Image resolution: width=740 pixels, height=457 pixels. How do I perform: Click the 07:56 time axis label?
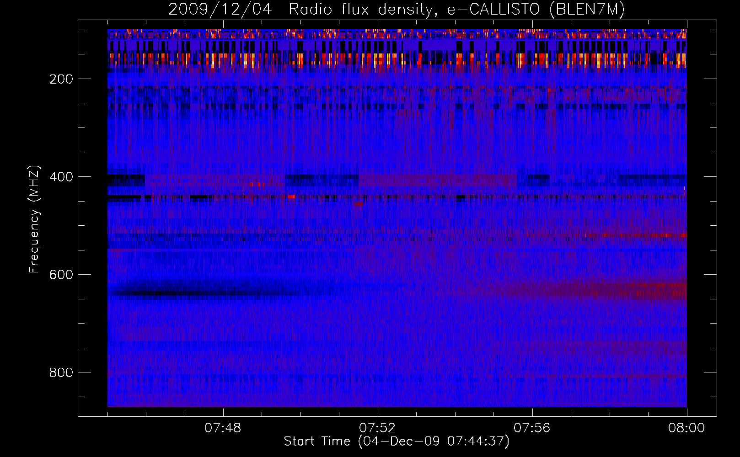(532, 428)
